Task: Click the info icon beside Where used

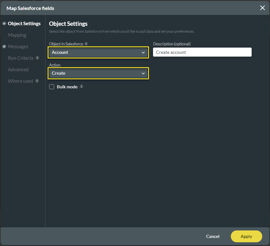Action: 37,81
